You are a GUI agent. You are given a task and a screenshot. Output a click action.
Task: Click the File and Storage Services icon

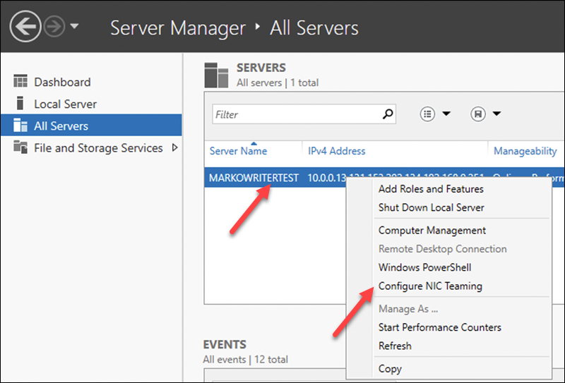pyautogui.click(x=20, y=147)
